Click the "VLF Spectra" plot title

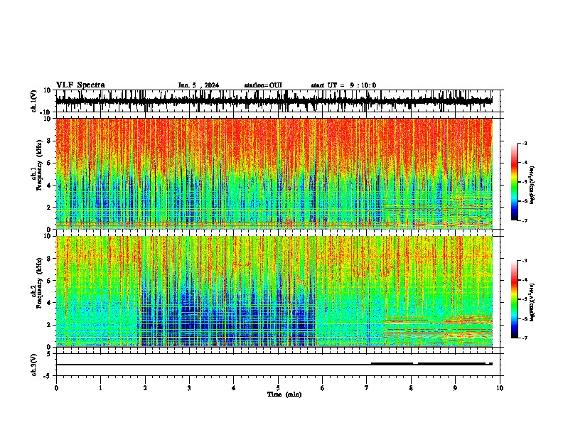80,85
